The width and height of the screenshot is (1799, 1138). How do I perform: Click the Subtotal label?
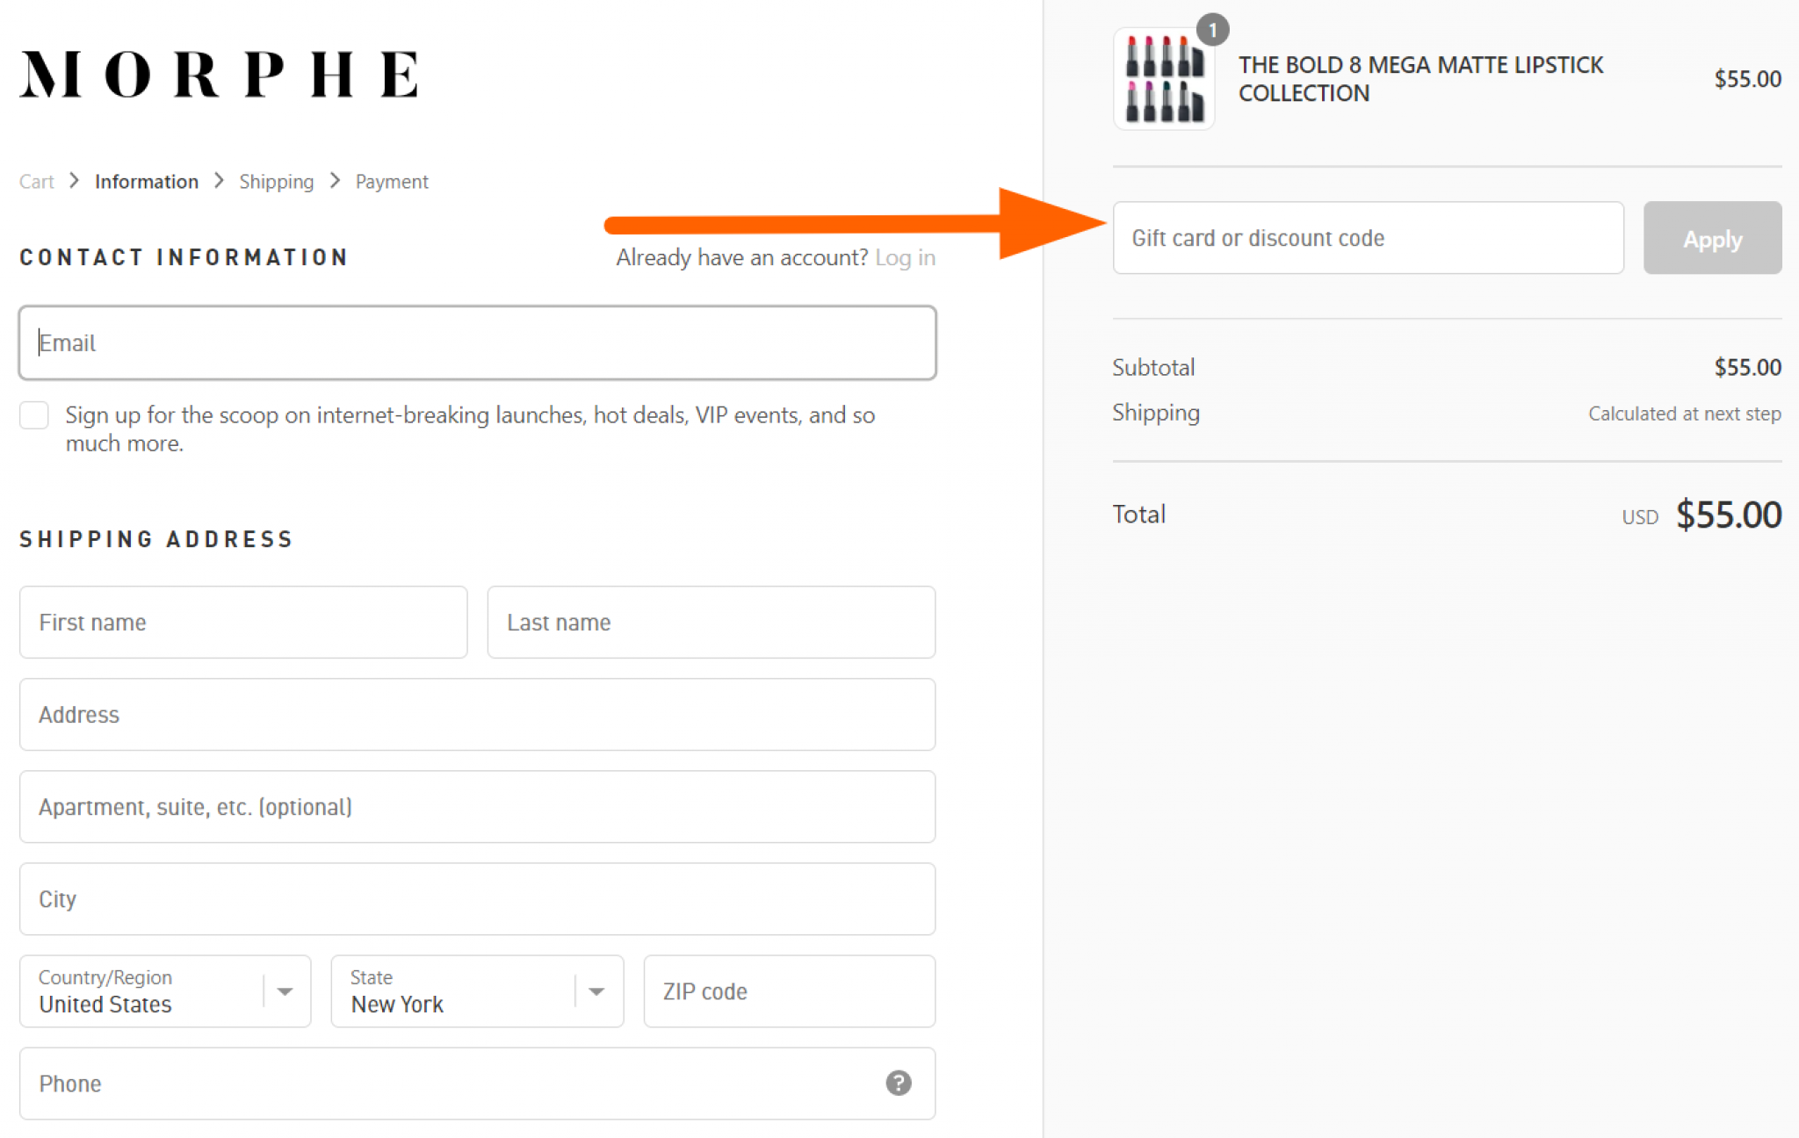[x=1153, y=367]
